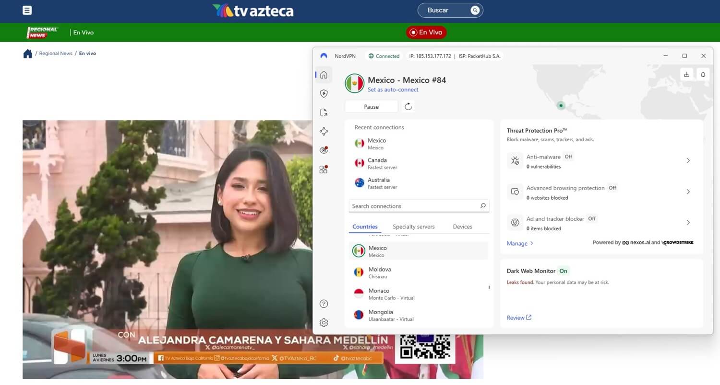Screen dimensions: 720x385
Task: Turn on Ad and tracker blocker
Action: click(x=591, y=219)
